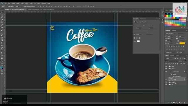
Task: Click filter for type layers icon
Action: pyautogui.click(x=180, y=58)
